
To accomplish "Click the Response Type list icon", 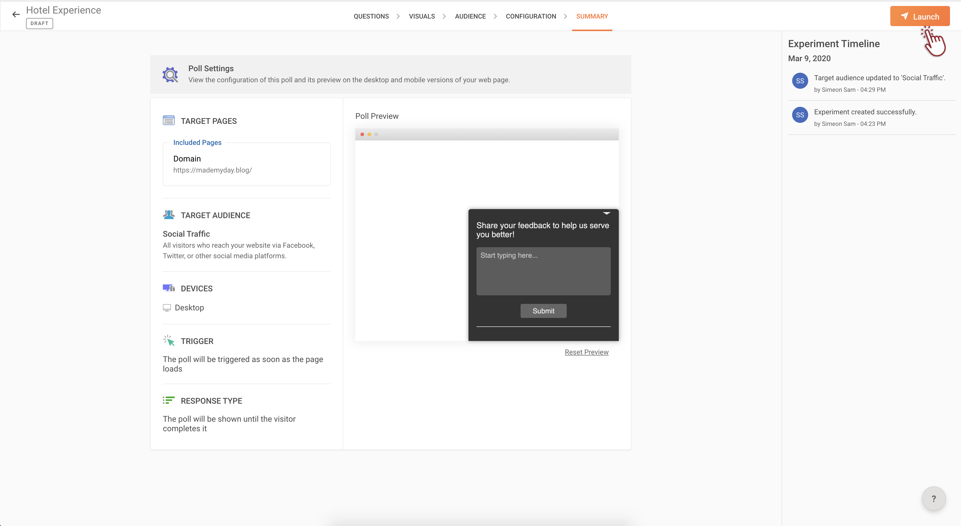I will pyautogui.click(x=169, y=400).
